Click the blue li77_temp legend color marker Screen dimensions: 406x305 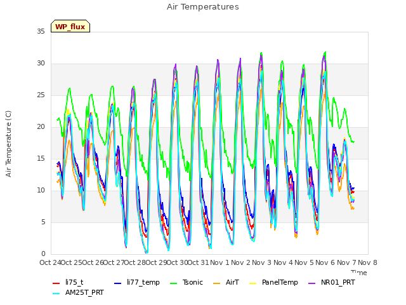coord(118,283)
